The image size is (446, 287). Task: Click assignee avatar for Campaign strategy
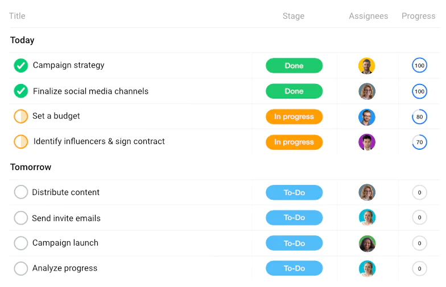pyautogui.click(x=367, y=66)
